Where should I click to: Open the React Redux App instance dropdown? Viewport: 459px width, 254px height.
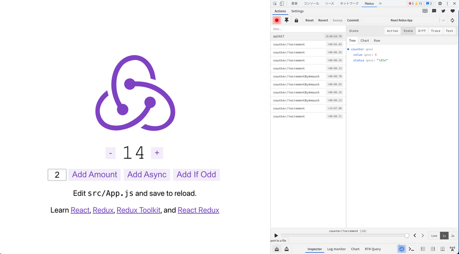[444, 20]
